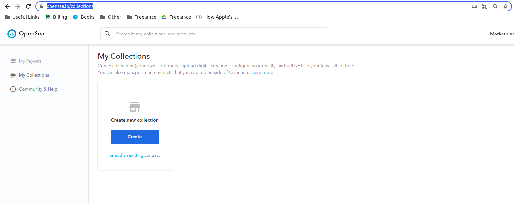
Task: Open the Freelance bookmark folder
Action: [141, 17]
